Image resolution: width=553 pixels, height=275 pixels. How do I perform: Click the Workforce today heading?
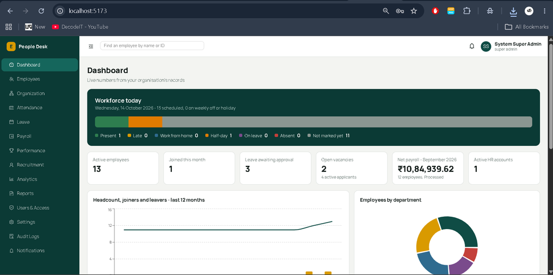(118, 100)
